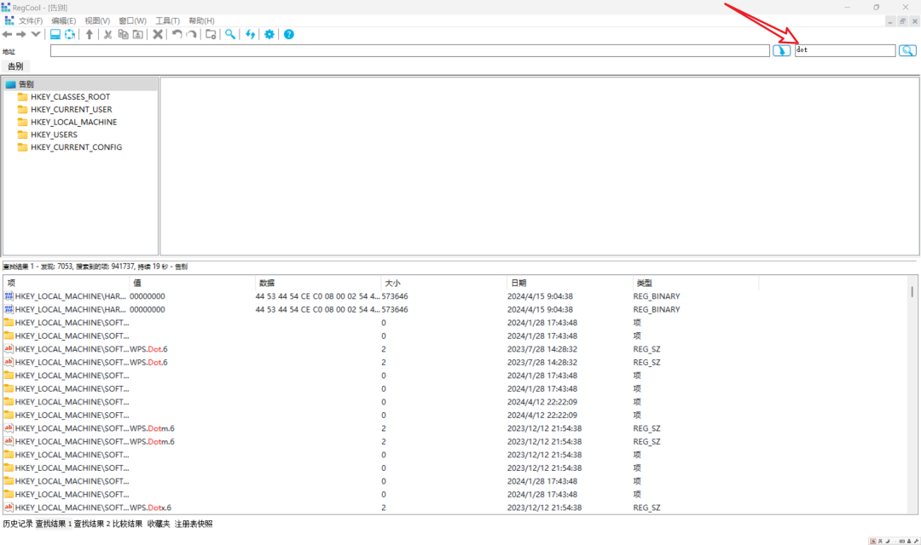Open Find with magnifier toolbar icon
The image size is (921, 545).
[230, 35]
